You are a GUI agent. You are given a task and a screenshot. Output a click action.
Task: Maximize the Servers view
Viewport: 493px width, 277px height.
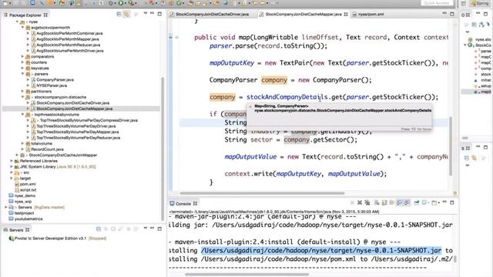point(159,229)
